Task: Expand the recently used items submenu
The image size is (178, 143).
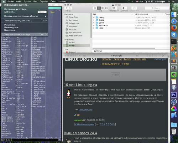Action: [x=25, y=16]
